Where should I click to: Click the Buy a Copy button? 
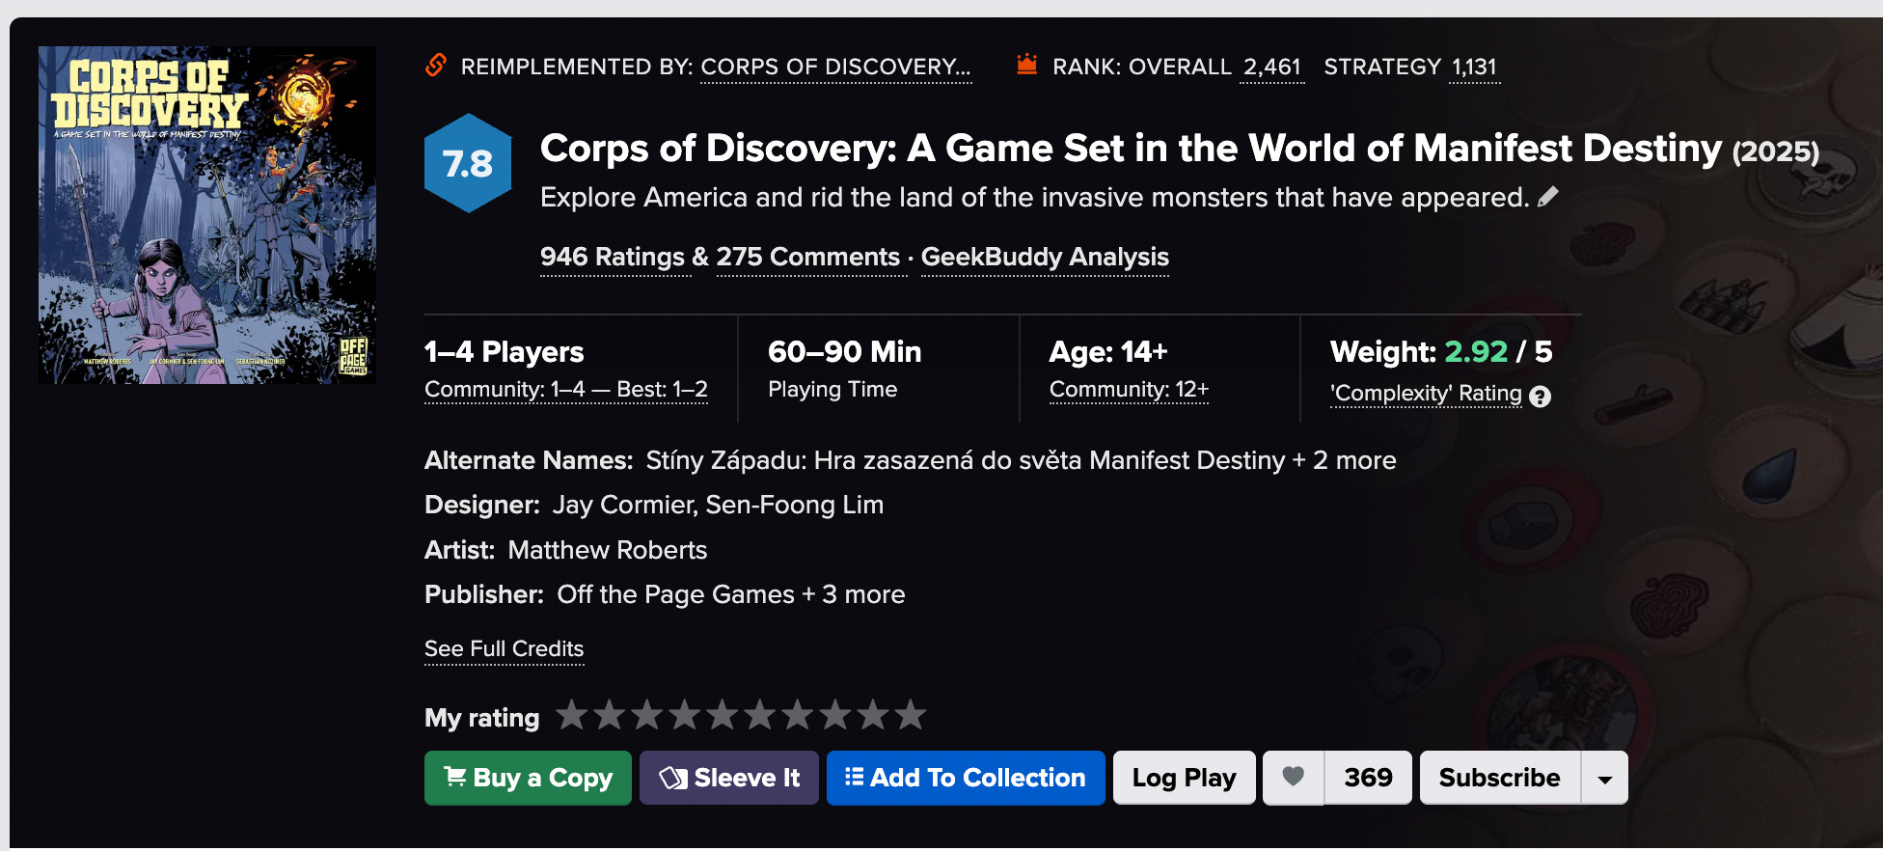coord(528,778)
